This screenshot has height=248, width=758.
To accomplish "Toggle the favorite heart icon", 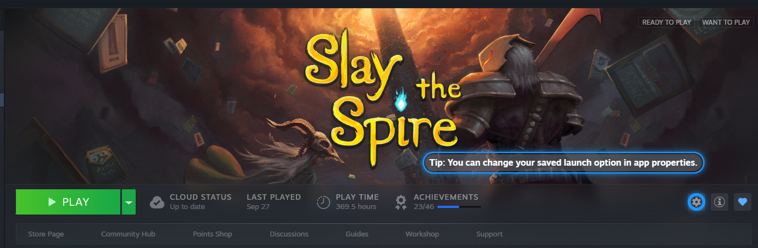I will tap(743, 202).
